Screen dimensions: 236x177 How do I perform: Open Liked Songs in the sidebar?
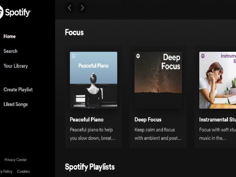tap(16, 105)
